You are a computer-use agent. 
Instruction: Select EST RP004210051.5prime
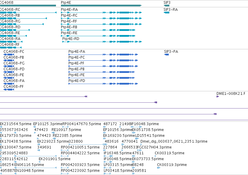coord(80,148)
